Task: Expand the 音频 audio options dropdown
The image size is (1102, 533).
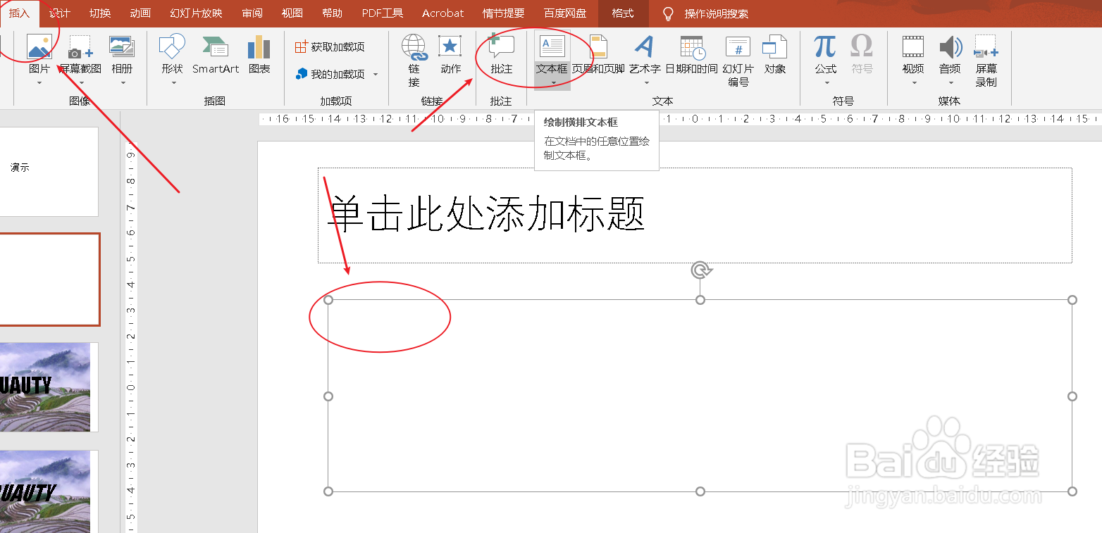Action: tap(950, 83)
